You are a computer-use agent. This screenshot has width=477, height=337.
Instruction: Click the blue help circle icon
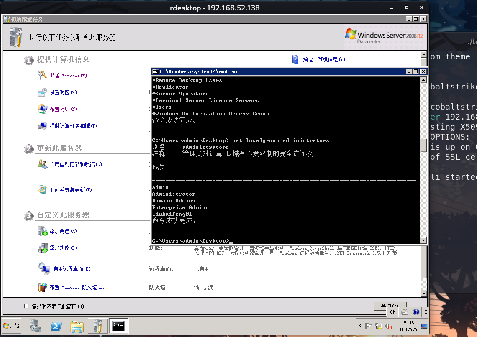point(416,312)
